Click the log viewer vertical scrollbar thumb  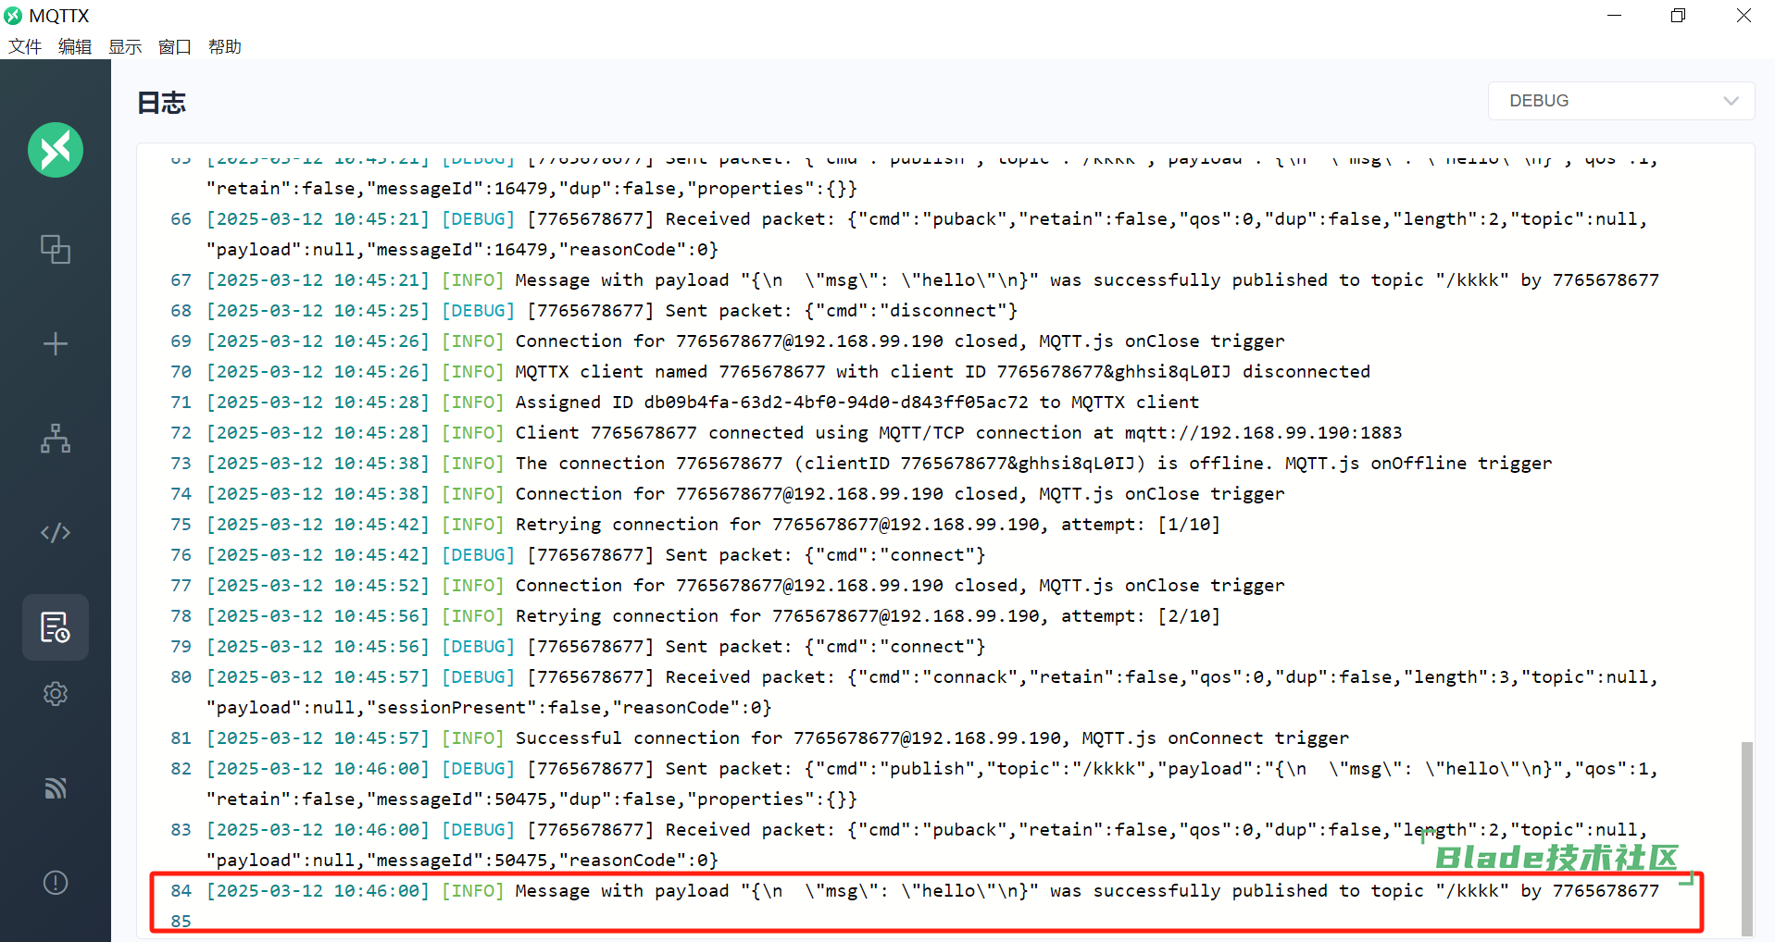1746,838
